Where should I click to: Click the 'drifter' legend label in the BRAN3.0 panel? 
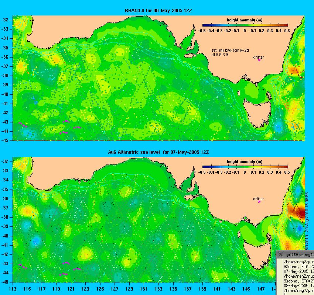click(x=258, y=57)
